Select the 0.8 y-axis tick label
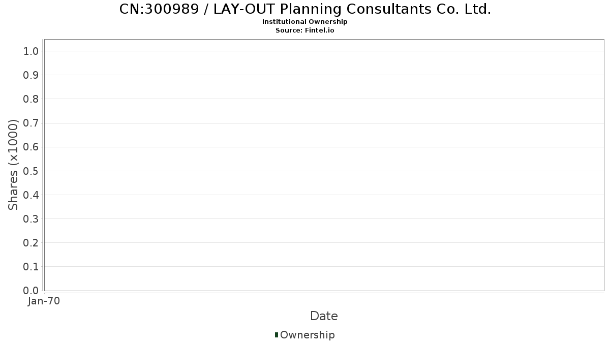Viewport: 610px width, 343px height. tap(31, 99)
